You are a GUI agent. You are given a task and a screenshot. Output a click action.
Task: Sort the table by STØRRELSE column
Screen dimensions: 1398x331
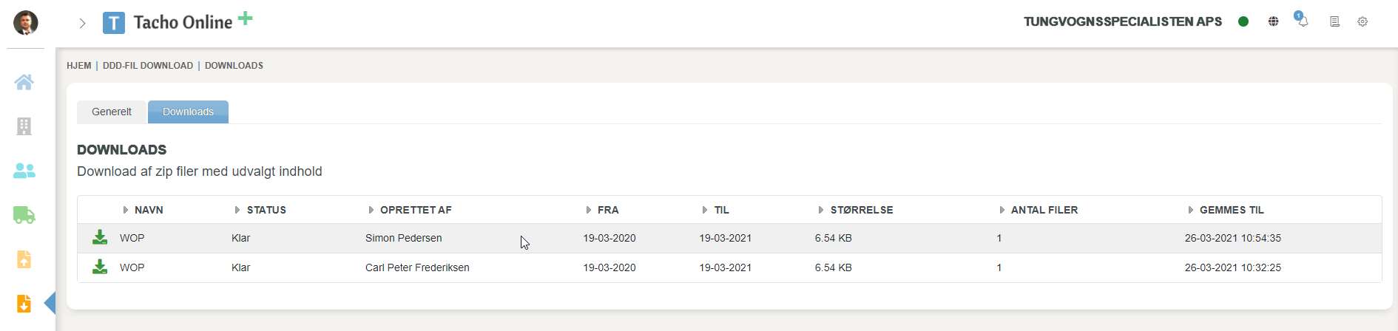point(861,210)
